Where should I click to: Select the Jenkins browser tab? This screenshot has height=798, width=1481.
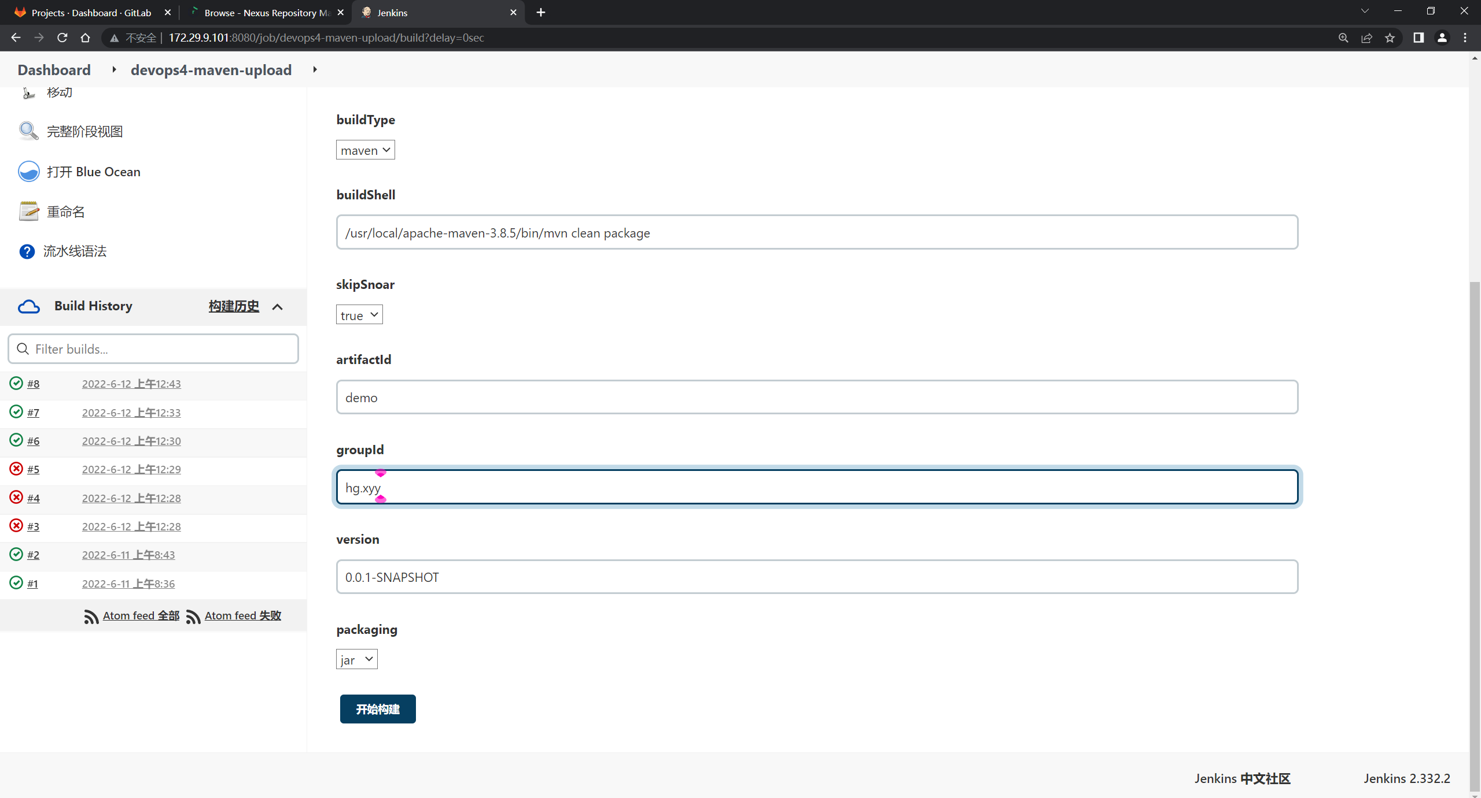(438, 12)
